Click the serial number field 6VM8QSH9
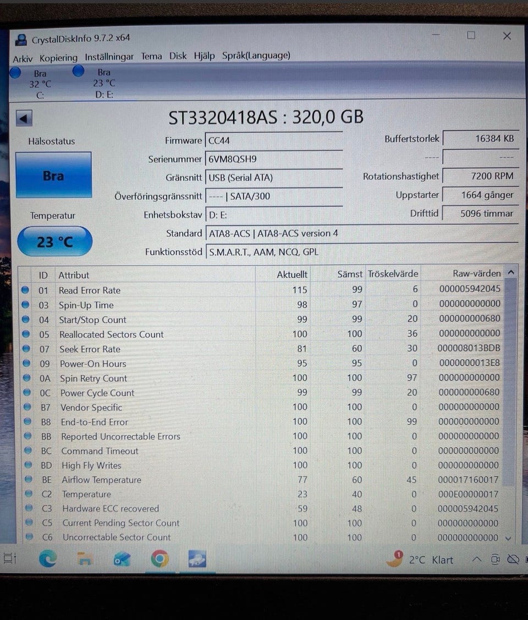 click(x=273, y=159)
